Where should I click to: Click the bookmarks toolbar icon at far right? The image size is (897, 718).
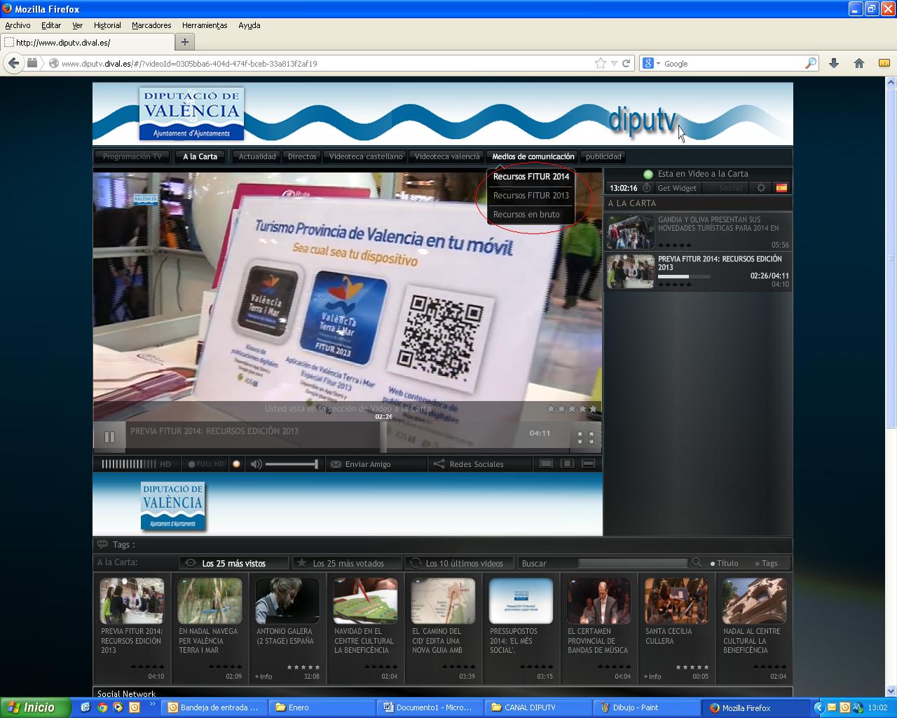click(x=884, y=63)
